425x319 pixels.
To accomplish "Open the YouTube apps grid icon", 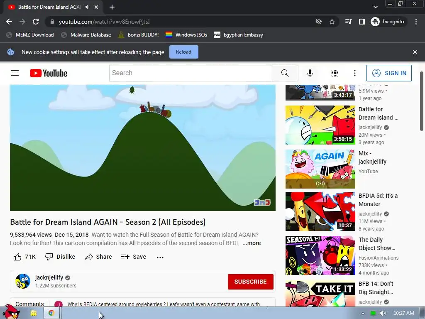I will click(x=335, y=73).
